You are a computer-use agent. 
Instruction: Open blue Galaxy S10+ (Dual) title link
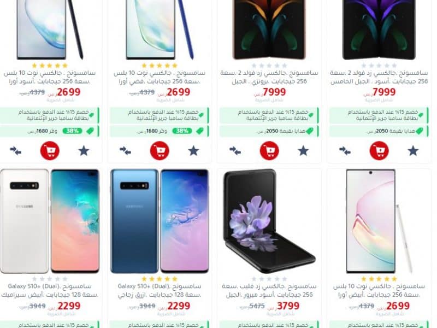coord(160,290)
